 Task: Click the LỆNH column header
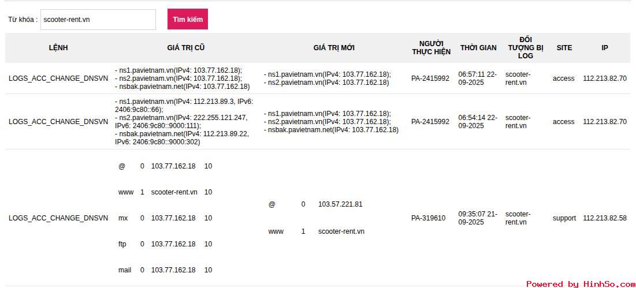point(58,48)
